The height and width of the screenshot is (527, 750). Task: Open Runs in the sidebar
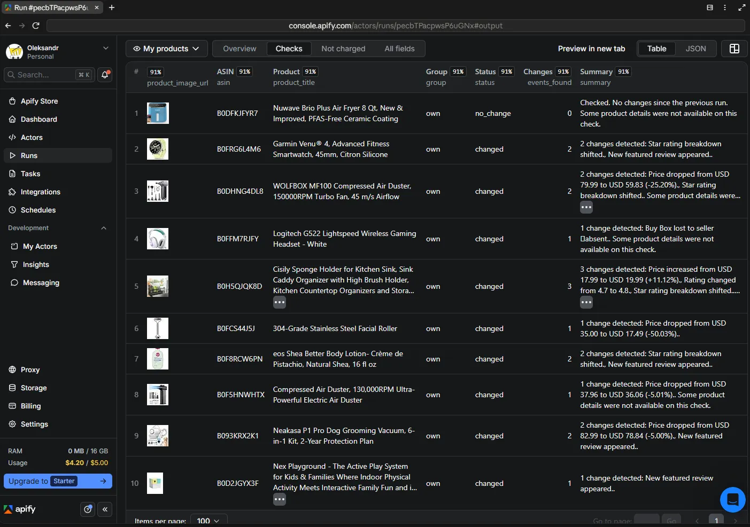coord(58,155)
